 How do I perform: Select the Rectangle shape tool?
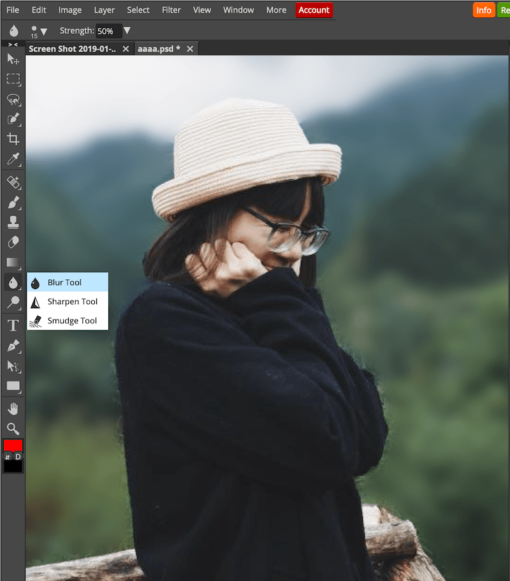13,386
